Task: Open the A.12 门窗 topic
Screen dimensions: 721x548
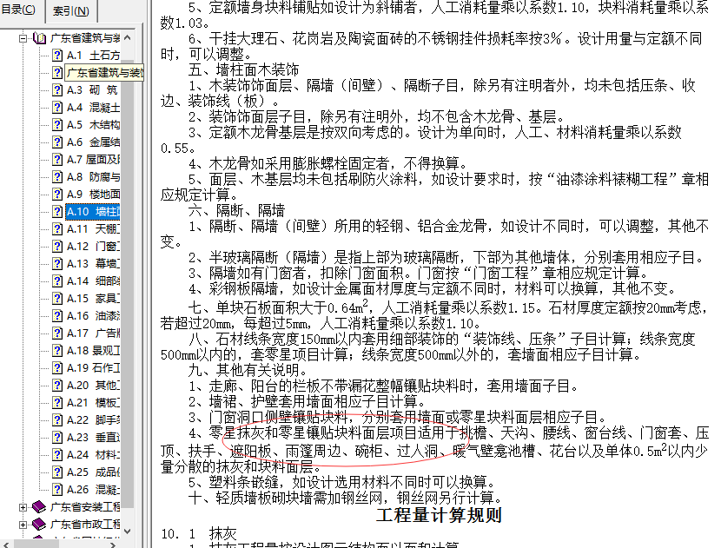Action: click(x=93, y=247)
